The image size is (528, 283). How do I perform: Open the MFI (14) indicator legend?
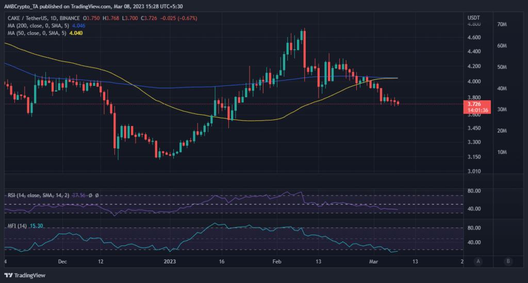19,225
